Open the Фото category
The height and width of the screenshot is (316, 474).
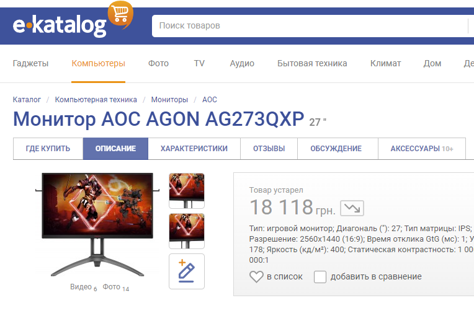[x=158, y=63]
